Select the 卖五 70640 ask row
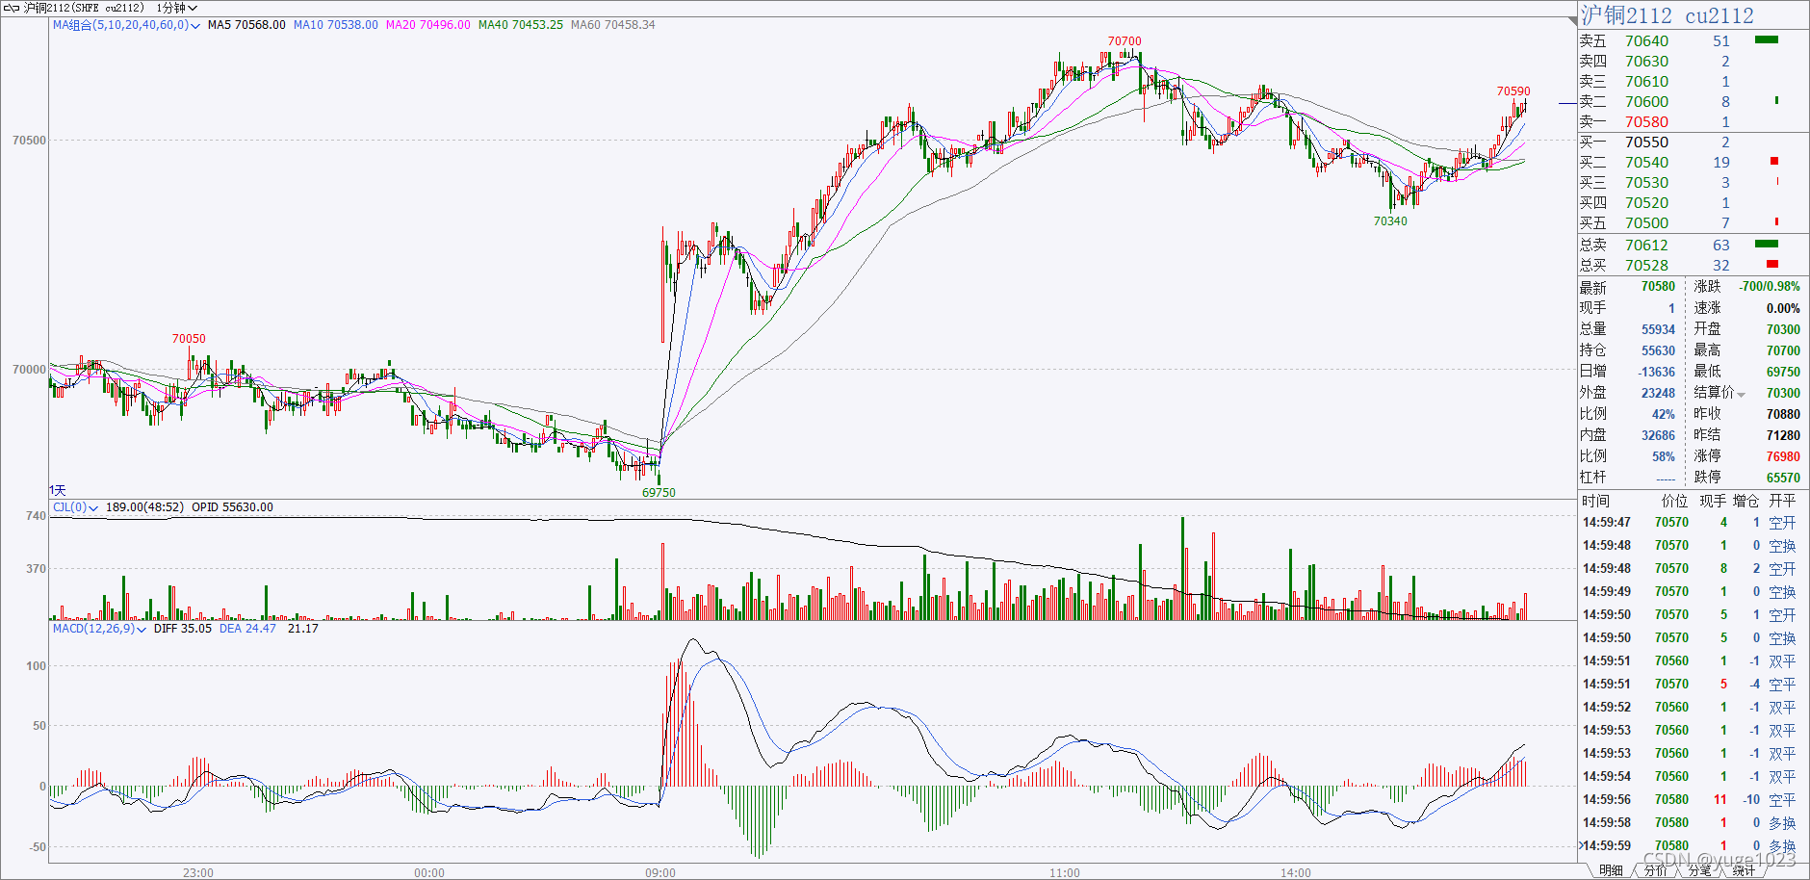Image resolution: width=1810 pixels, height=880 pixels. pyautogui.click(x=1693, y=40)
